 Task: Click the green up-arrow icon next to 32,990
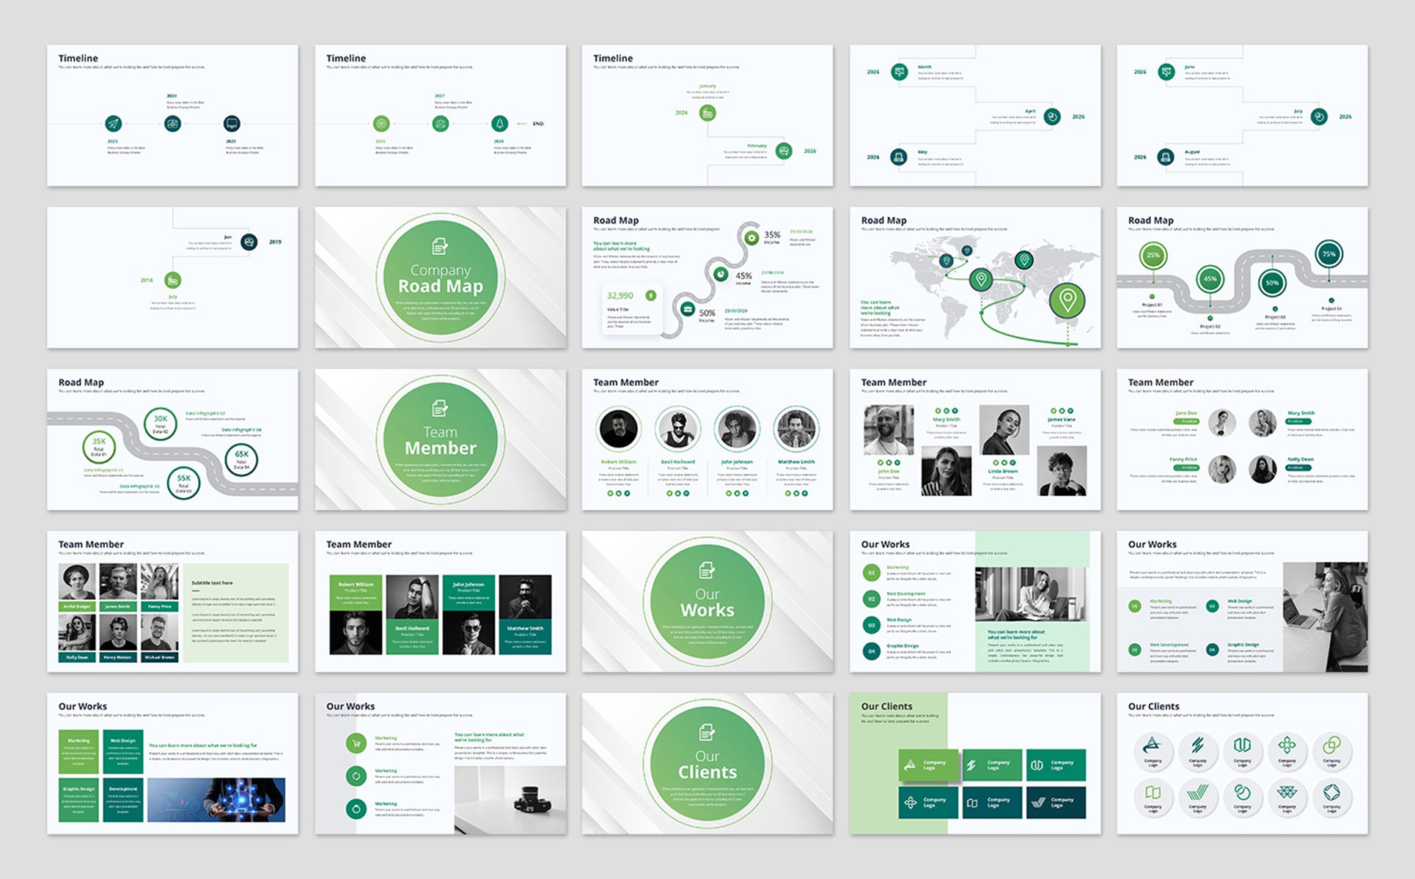click(x=650, y=295)
